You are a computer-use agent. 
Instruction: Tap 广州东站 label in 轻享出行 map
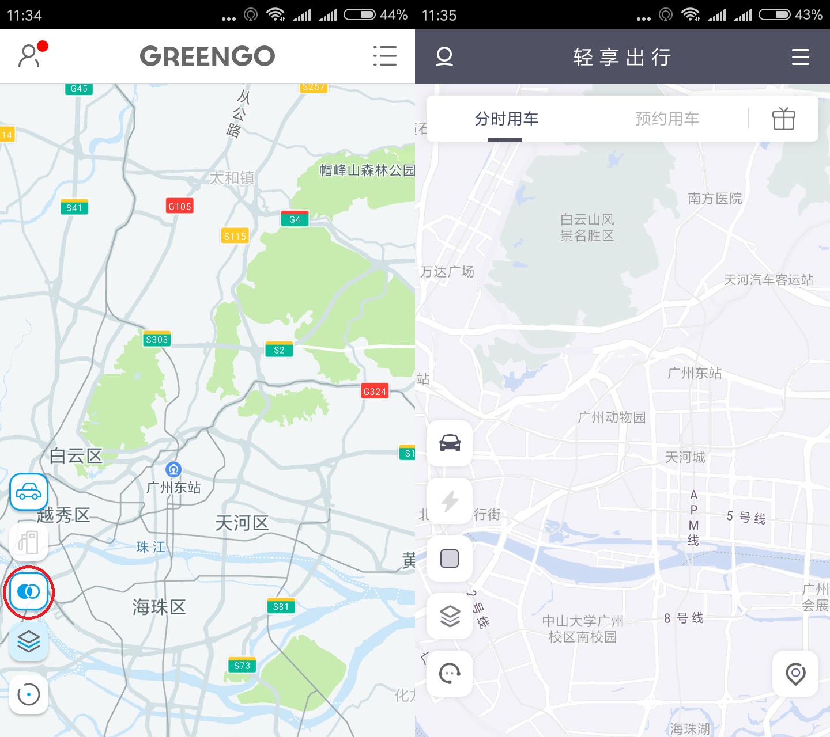coord(695,373)
